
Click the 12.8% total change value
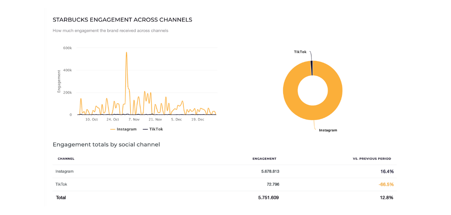387,197
